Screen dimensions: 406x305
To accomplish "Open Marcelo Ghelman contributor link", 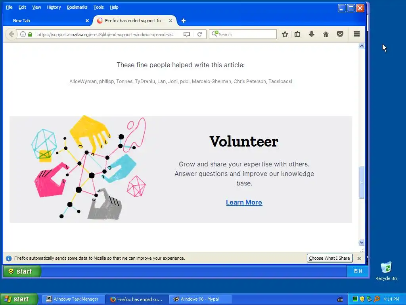I will click(211, 81).
